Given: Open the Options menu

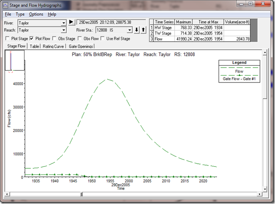Looking at the screenshot, I should click(36, 14).
